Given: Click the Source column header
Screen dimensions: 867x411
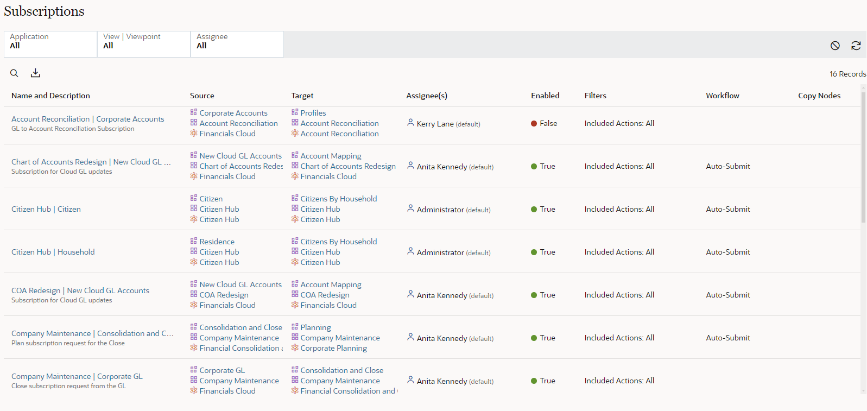Looking at the screenshot, I should [x=202, y=96].
